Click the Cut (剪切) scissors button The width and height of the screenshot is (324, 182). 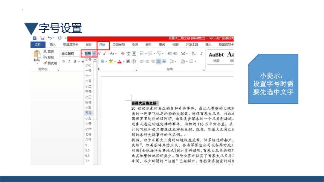point(49,52)
